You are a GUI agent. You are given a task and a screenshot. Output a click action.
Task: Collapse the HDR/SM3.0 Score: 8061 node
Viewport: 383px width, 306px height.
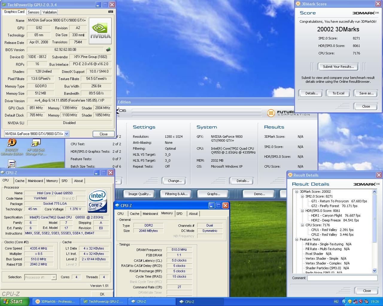(302, 211)
